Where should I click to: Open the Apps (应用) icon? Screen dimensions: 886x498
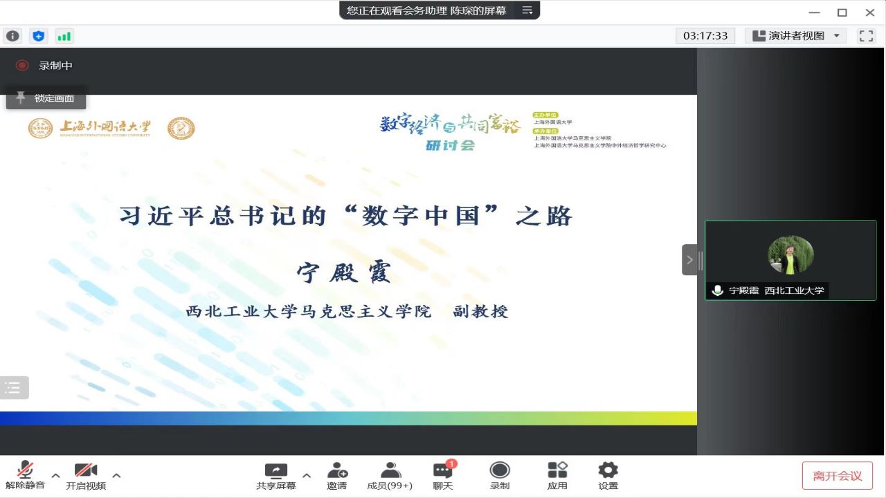pyautogui.click(x=557, y=476)
